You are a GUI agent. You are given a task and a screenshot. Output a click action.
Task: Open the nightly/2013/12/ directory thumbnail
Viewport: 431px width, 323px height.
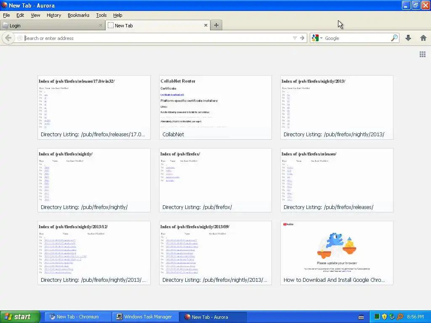[x=94, y=253]
